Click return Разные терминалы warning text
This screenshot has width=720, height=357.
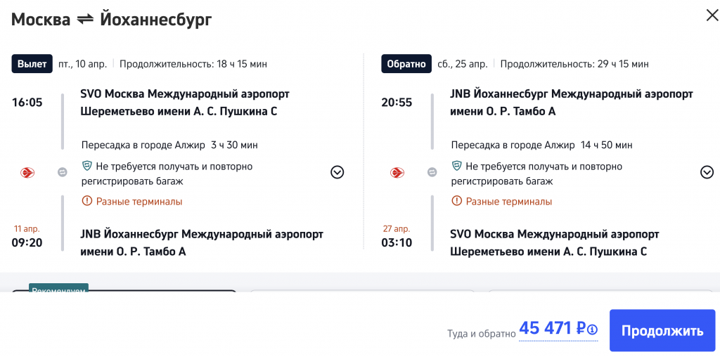tap(509, 202)
